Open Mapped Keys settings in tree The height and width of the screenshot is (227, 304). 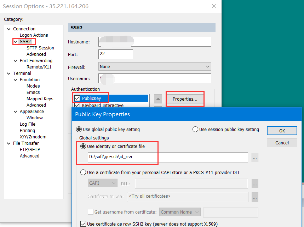click(40, 99)
